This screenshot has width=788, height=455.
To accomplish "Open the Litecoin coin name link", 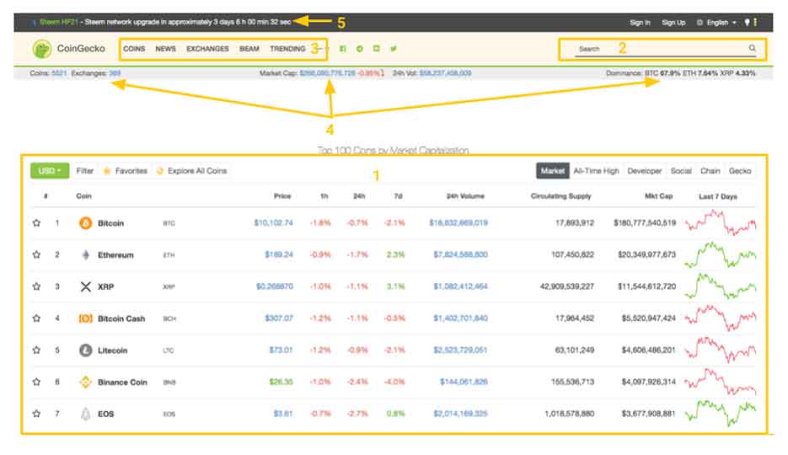I will click(x=113, y=351).
